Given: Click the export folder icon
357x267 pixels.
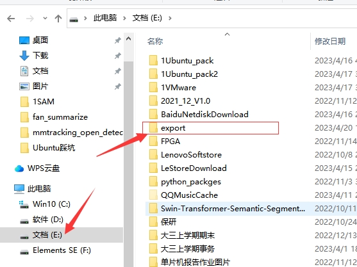Looking at the screenshot, I should 153,128.
